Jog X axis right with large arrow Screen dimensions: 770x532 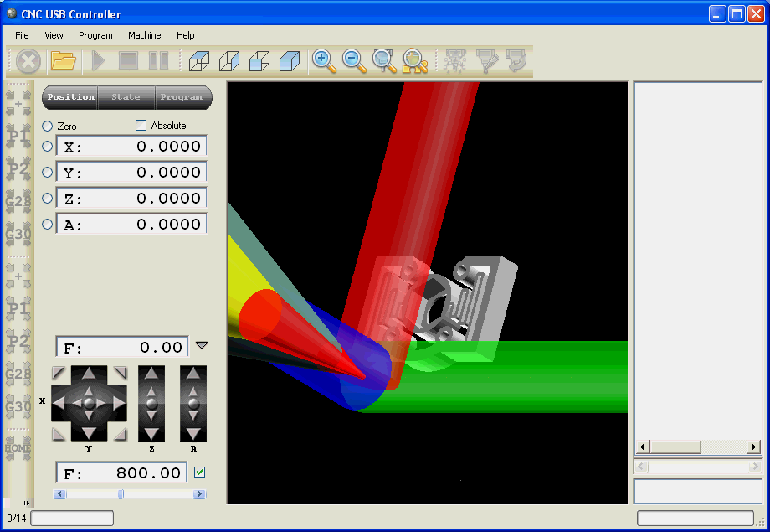tap(119, 404)
